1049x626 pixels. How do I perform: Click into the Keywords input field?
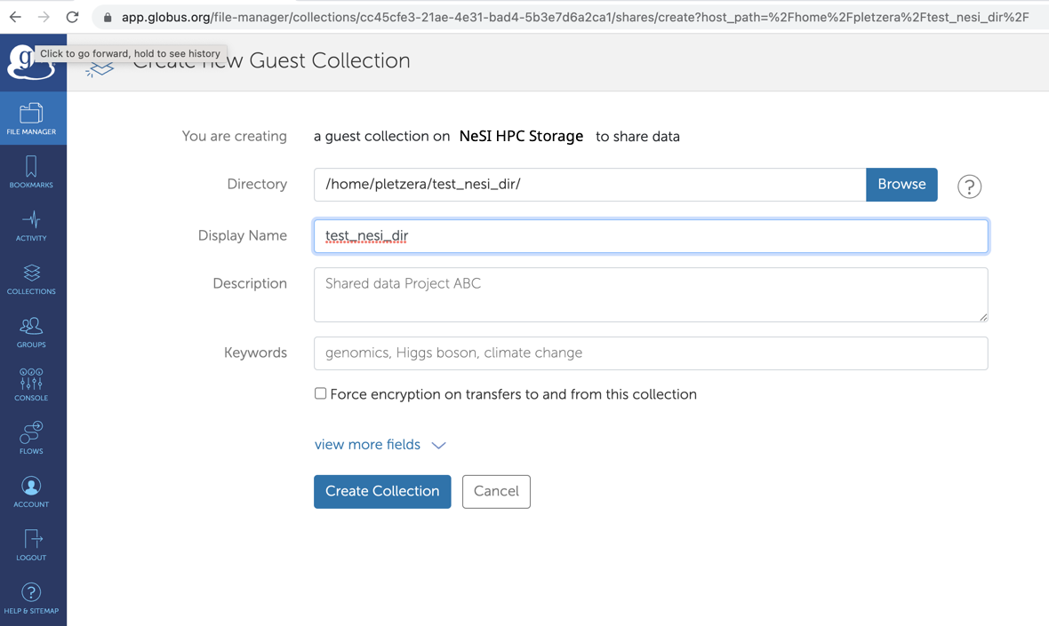(650, 353)
